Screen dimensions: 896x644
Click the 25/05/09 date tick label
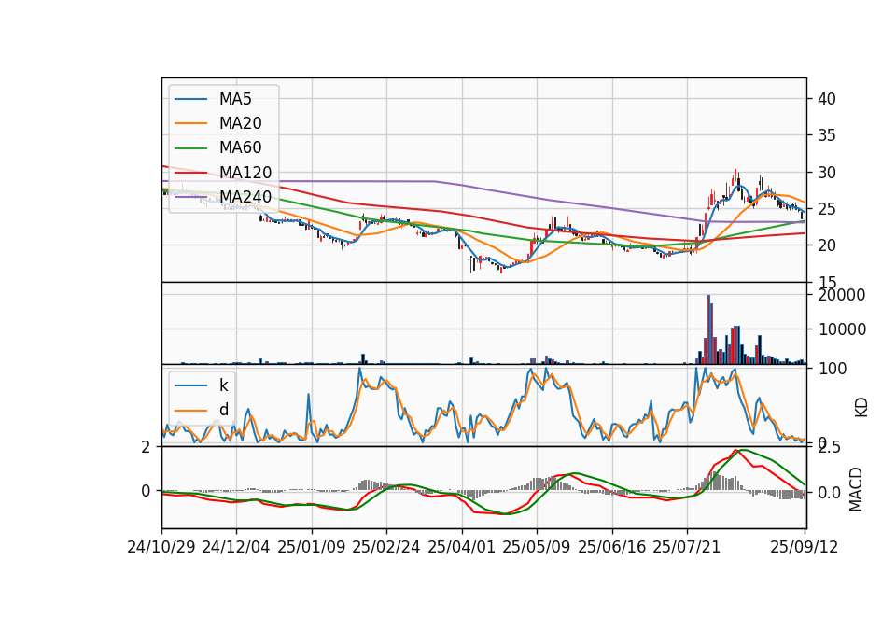536,547
